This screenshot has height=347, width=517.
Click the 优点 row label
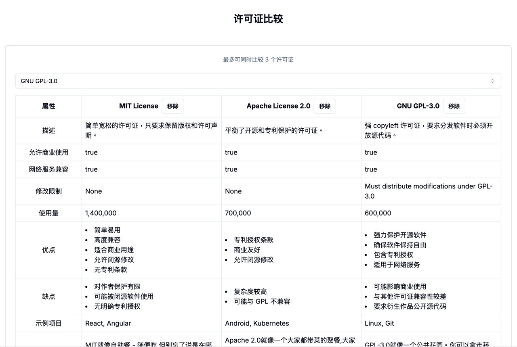pos(48,250)
